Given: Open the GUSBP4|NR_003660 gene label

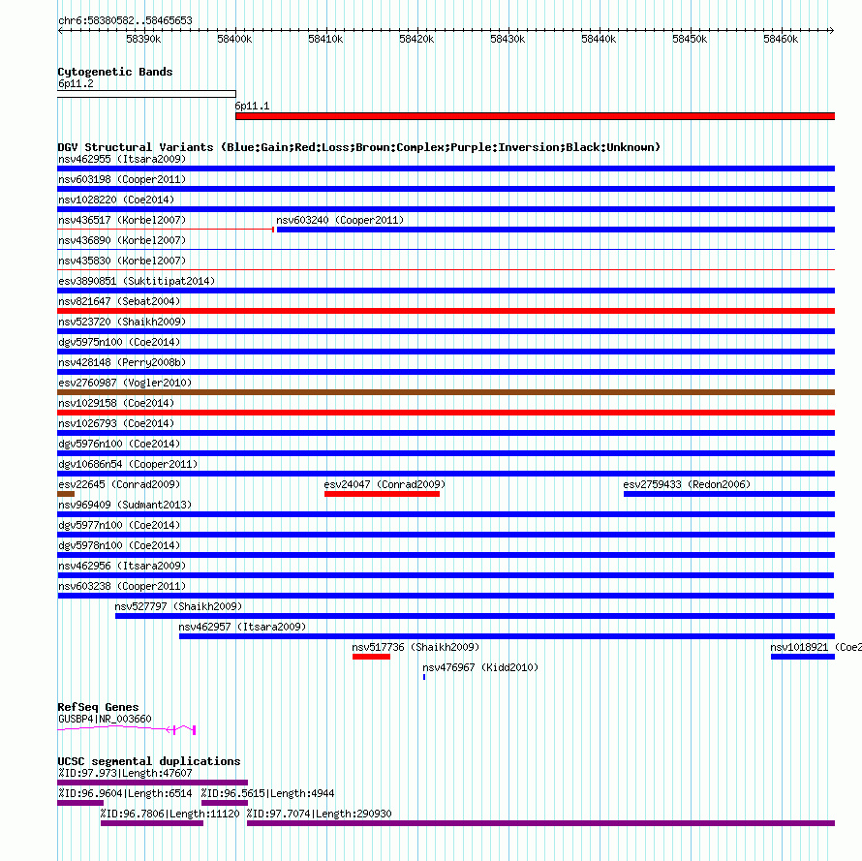Looking at the screenshot, I should tap(105, 719).
